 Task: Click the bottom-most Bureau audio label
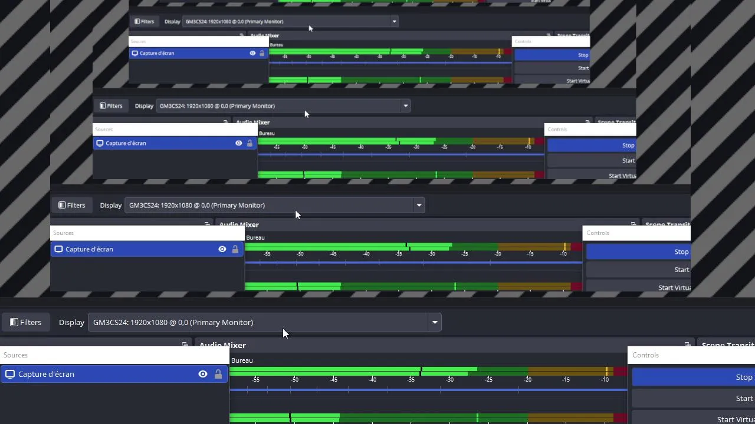pyautogui.click(x=242, y=360)
